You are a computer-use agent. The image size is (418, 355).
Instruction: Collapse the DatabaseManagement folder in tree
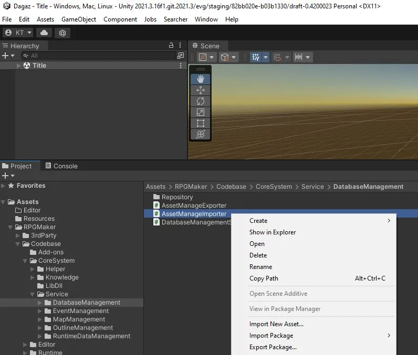click(40, 303)
